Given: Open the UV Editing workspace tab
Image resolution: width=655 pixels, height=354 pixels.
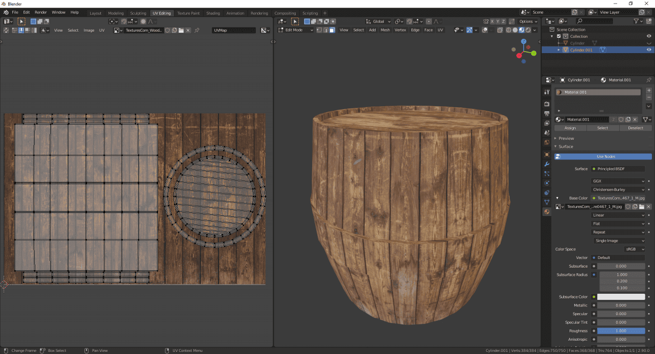Looking at the screenshot, I should (161, 13).
